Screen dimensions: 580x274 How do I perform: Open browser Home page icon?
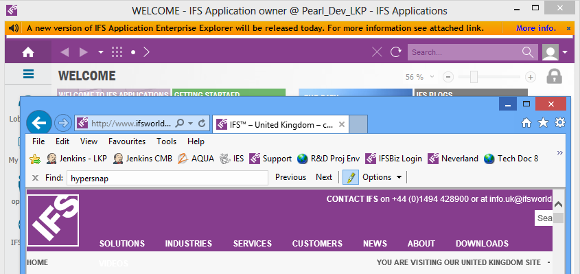[526, 123]
